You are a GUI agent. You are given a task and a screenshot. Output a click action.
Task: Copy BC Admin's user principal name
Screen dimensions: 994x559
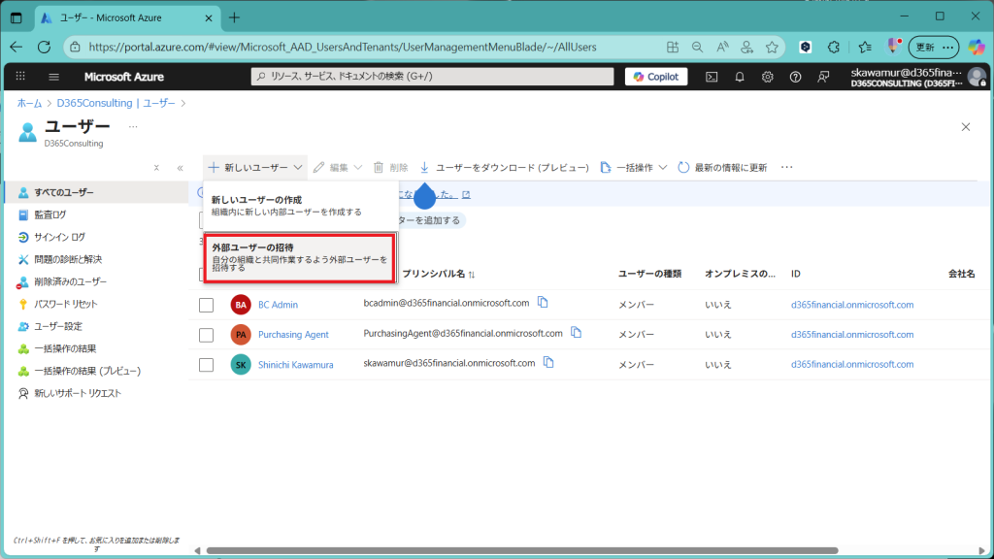click(544, 303)
